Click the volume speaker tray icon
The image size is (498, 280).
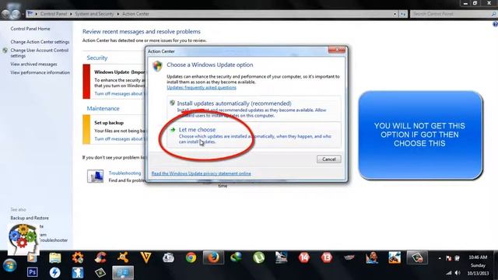tap(458, 273)
